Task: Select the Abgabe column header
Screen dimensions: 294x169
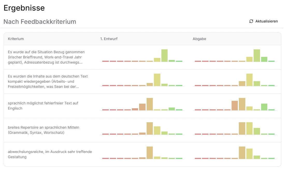Action: click(x=199, y=39)
